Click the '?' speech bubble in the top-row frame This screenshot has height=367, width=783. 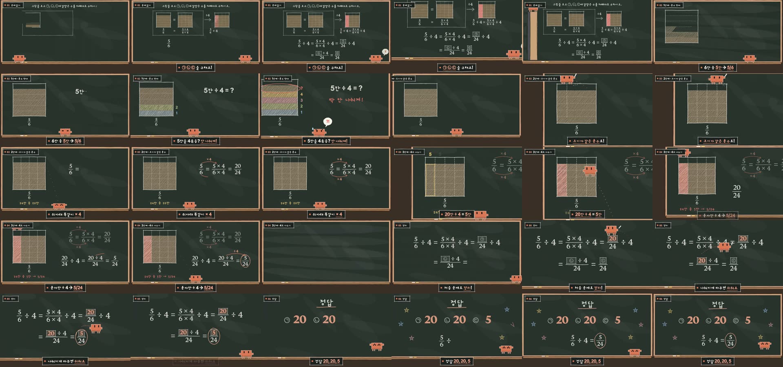pos(385,52)
